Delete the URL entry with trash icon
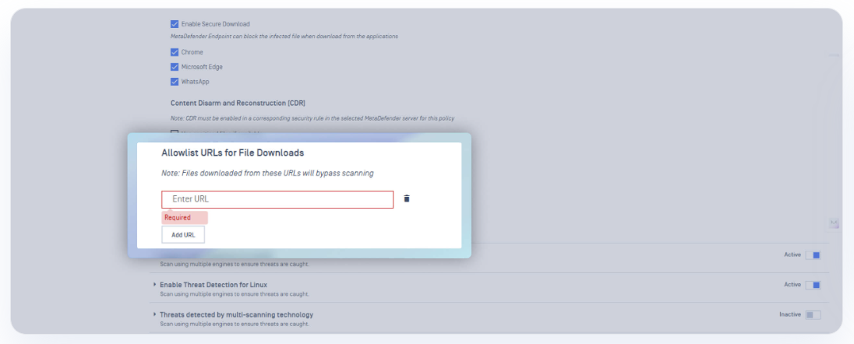Screen dimensions: 854x344 tap(406, 198)
